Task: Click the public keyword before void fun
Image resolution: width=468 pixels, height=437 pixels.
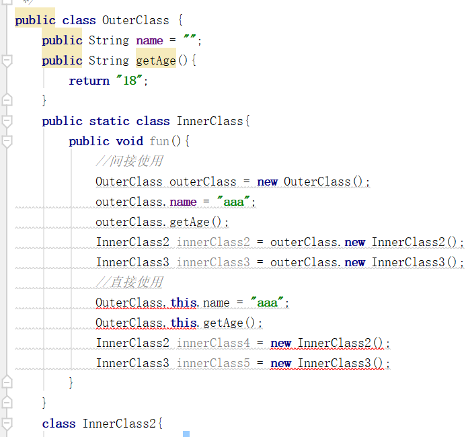Action: [89, 141]
